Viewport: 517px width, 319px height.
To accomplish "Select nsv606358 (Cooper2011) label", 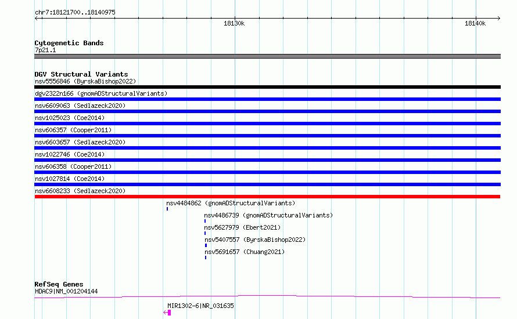I will click(x=73, y=166).
